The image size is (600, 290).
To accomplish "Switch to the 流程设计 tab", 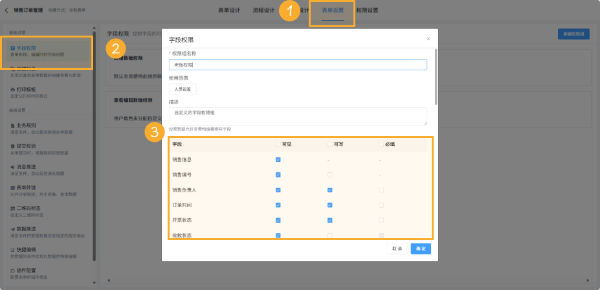I will coord(263,10).
